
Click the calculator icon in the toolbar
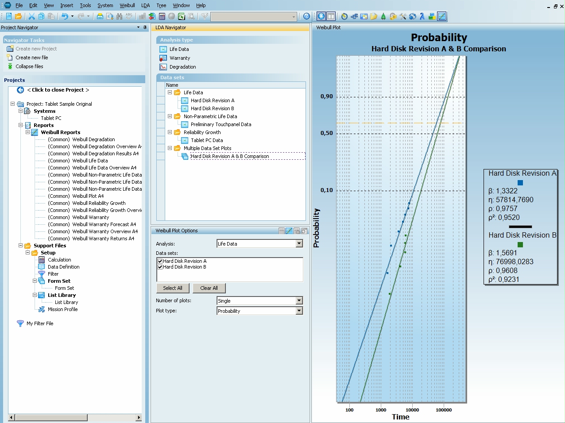pyautogui.click(x=162, y=16)
